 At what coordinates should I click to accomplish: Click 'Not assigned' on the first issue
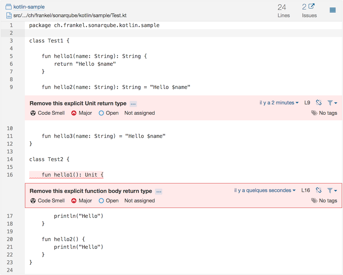pos(140,113)
